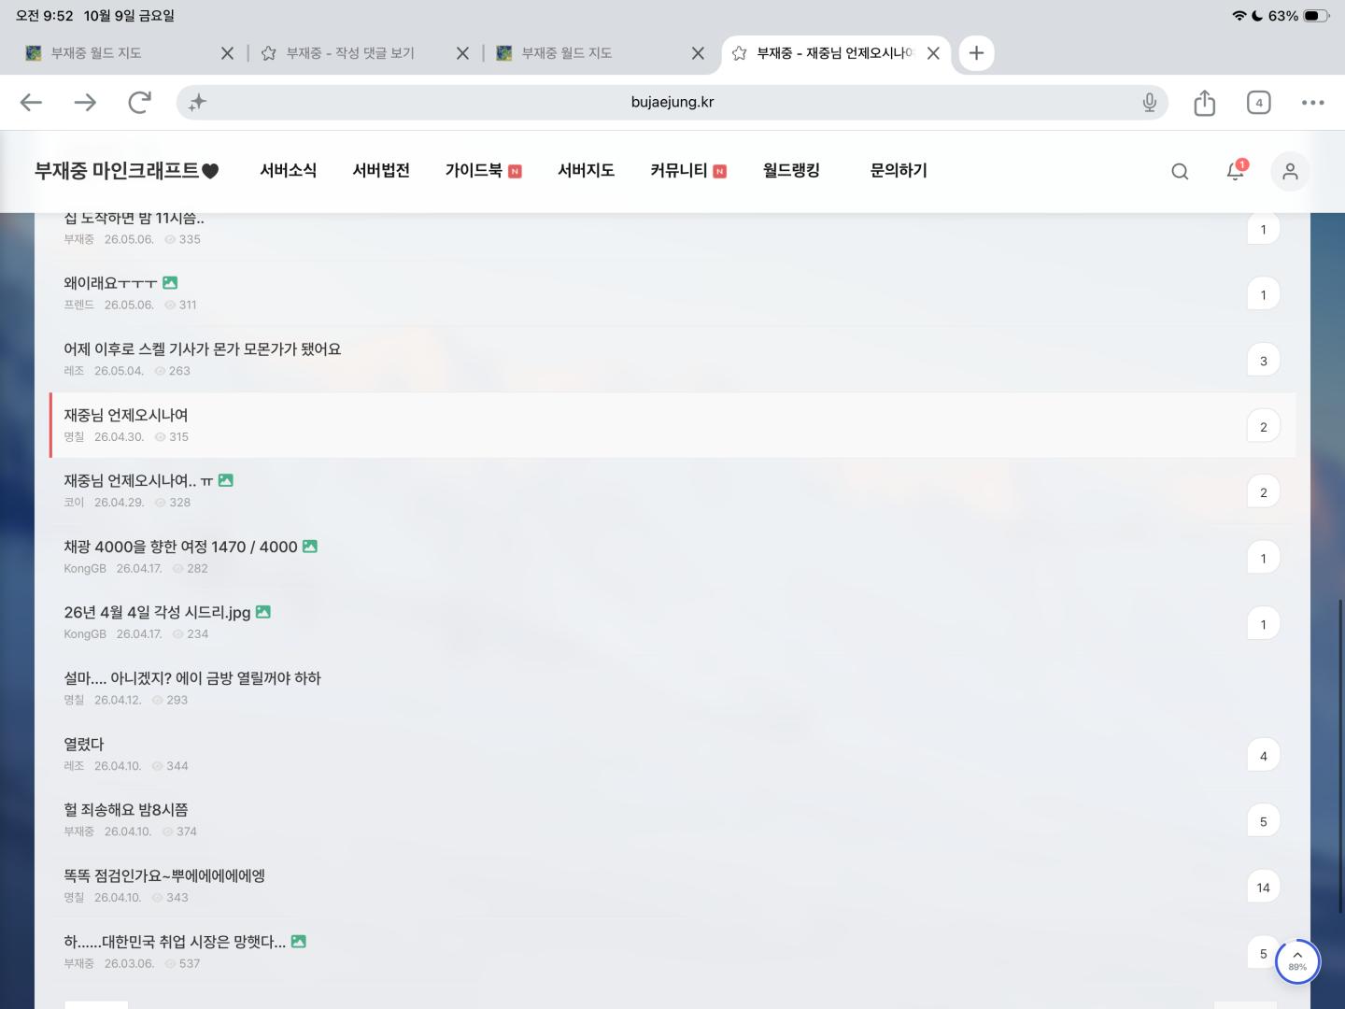Close the 작성 댓글 보기 tab

462,53
